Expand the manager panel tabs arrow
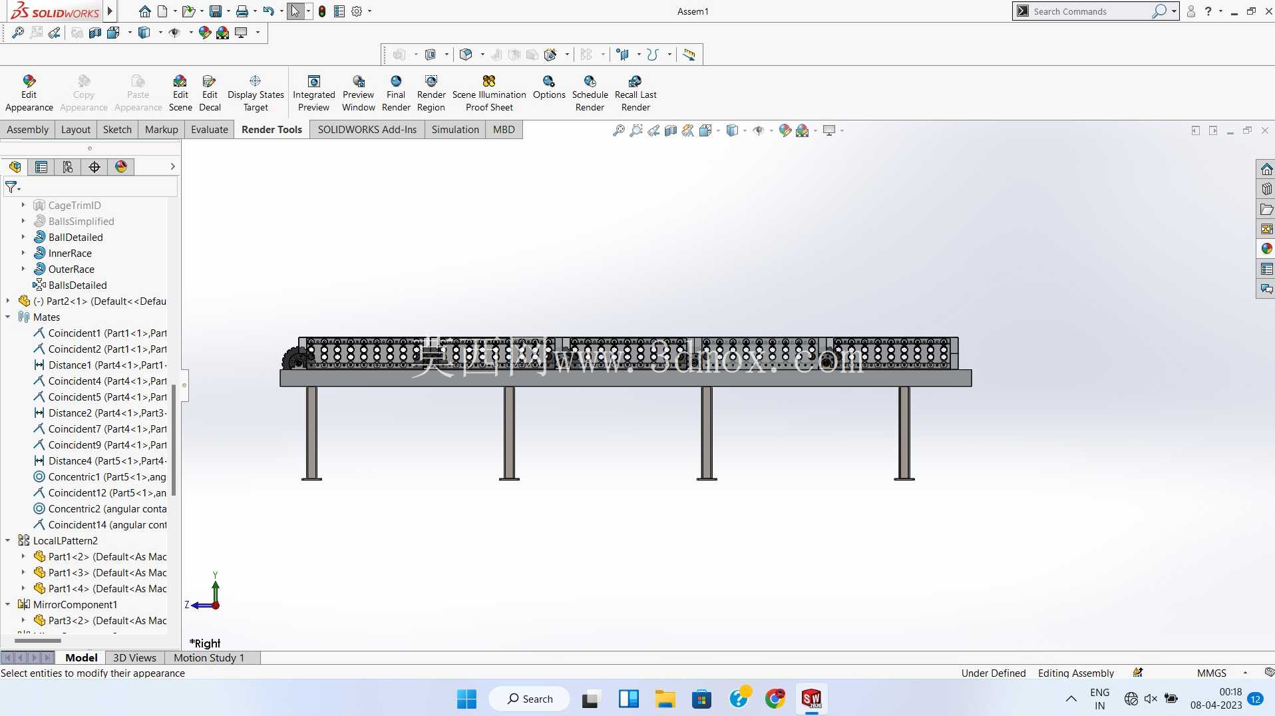Image resolution: width=1275 pixels, height=716 pixels. coord(172,167)
